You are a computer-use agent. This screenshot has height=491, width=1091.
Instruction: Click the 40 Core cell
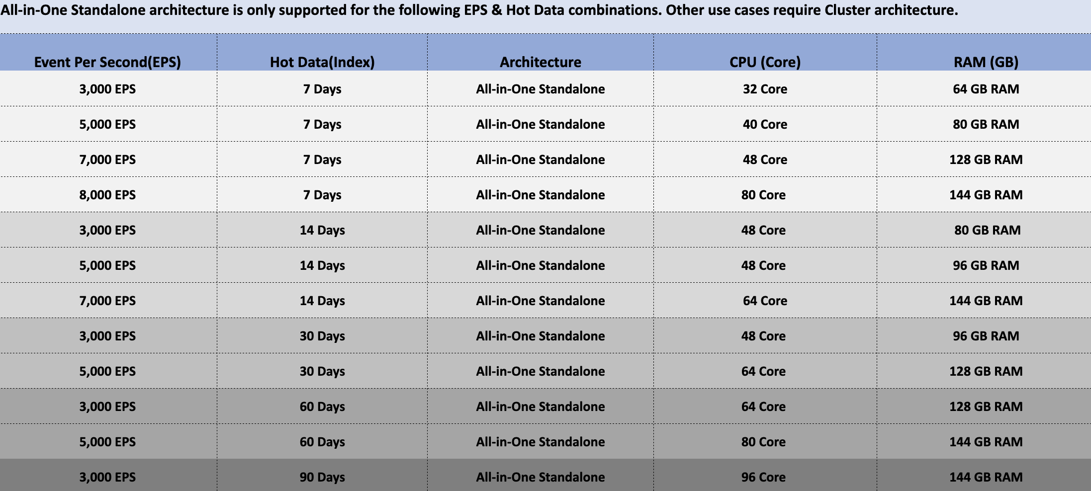point(765,124)
